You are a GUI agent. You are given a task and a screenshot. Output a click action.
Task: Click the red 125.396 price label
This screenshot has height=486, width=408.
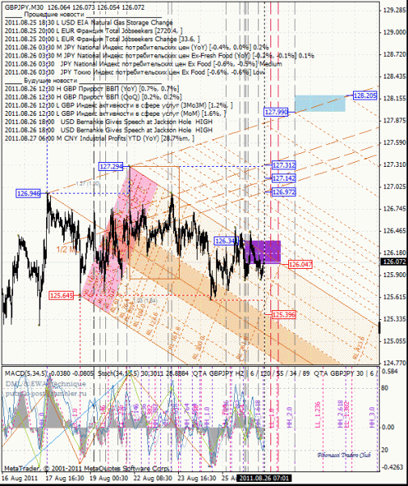coord(283,314)
